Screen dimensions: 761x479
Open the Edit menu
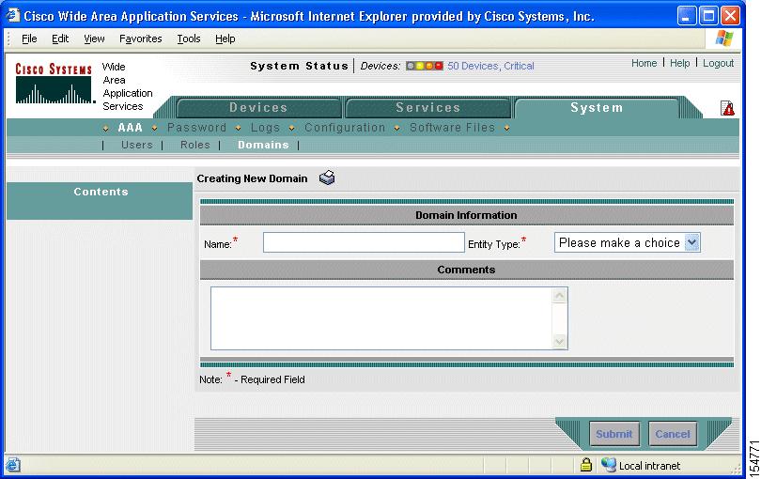click(60, 39)
